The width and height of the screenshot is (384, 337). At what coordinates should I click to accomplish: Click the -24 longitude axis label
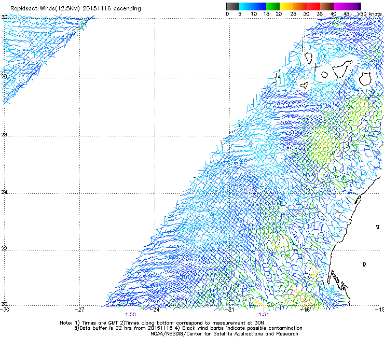point(155,310)
